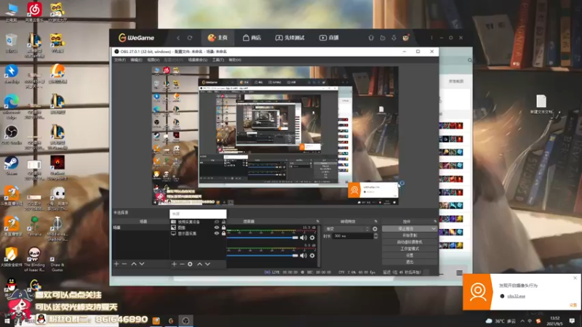Move the selected source up

tap(199, 264)
